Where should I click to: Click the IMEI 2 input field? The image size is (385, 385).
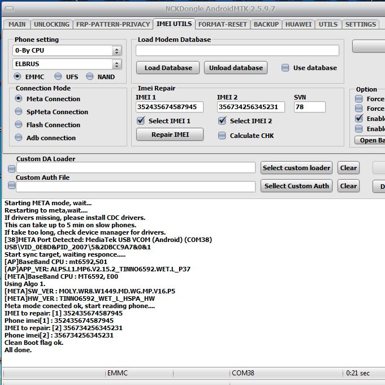(251, 107)
